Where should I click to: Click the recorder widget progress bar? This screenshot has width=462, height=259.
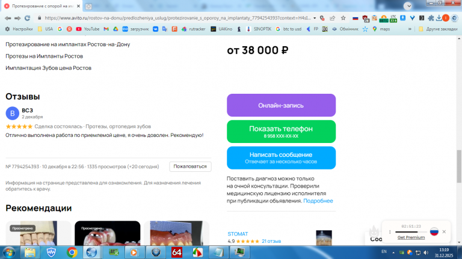click(x=410, y=232)
